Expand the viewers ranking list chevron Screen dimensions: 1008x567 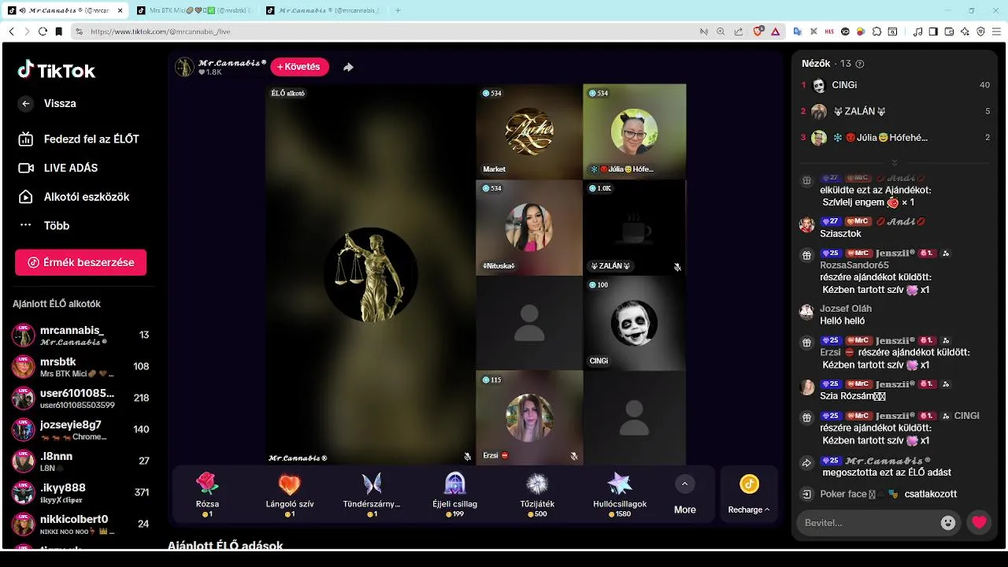point(894,163)
